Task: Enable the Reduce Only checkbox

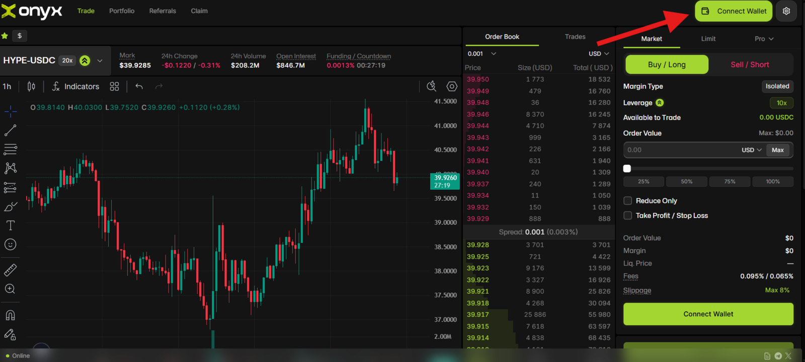Action: coord(628,201)
